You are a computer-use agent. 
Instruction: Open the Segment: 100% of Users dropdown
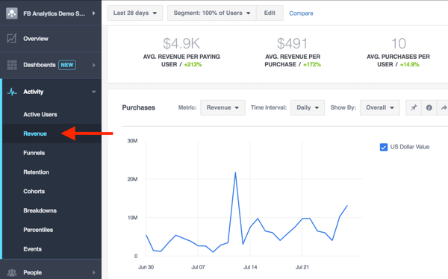click(212, 13)
